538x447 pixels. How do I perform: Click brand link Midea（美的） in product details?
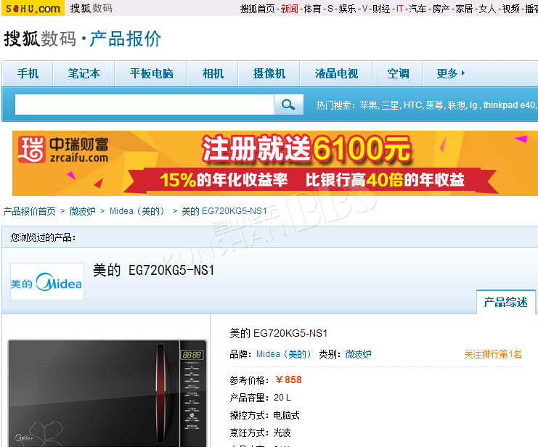[284, 354]
